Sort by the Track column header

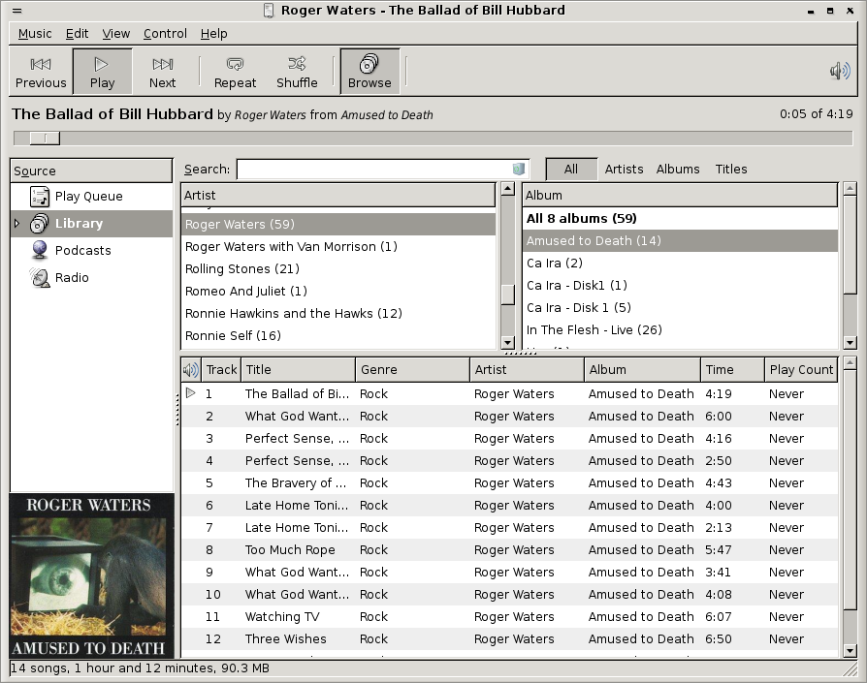pos(221,369)
